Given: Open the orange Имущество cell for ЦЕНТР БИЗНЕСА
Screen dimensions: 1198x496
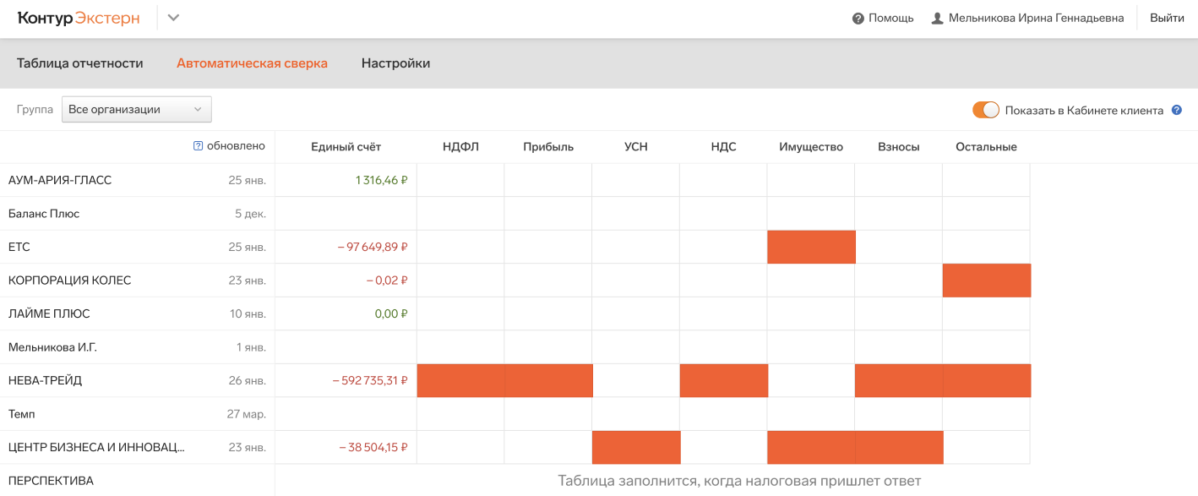Looking at the screenshot, I should click(x=811, y=448).
